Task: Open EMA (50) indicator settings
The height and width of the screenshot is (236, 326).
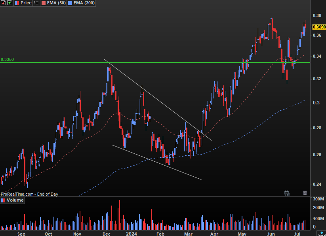Action: 56,3
